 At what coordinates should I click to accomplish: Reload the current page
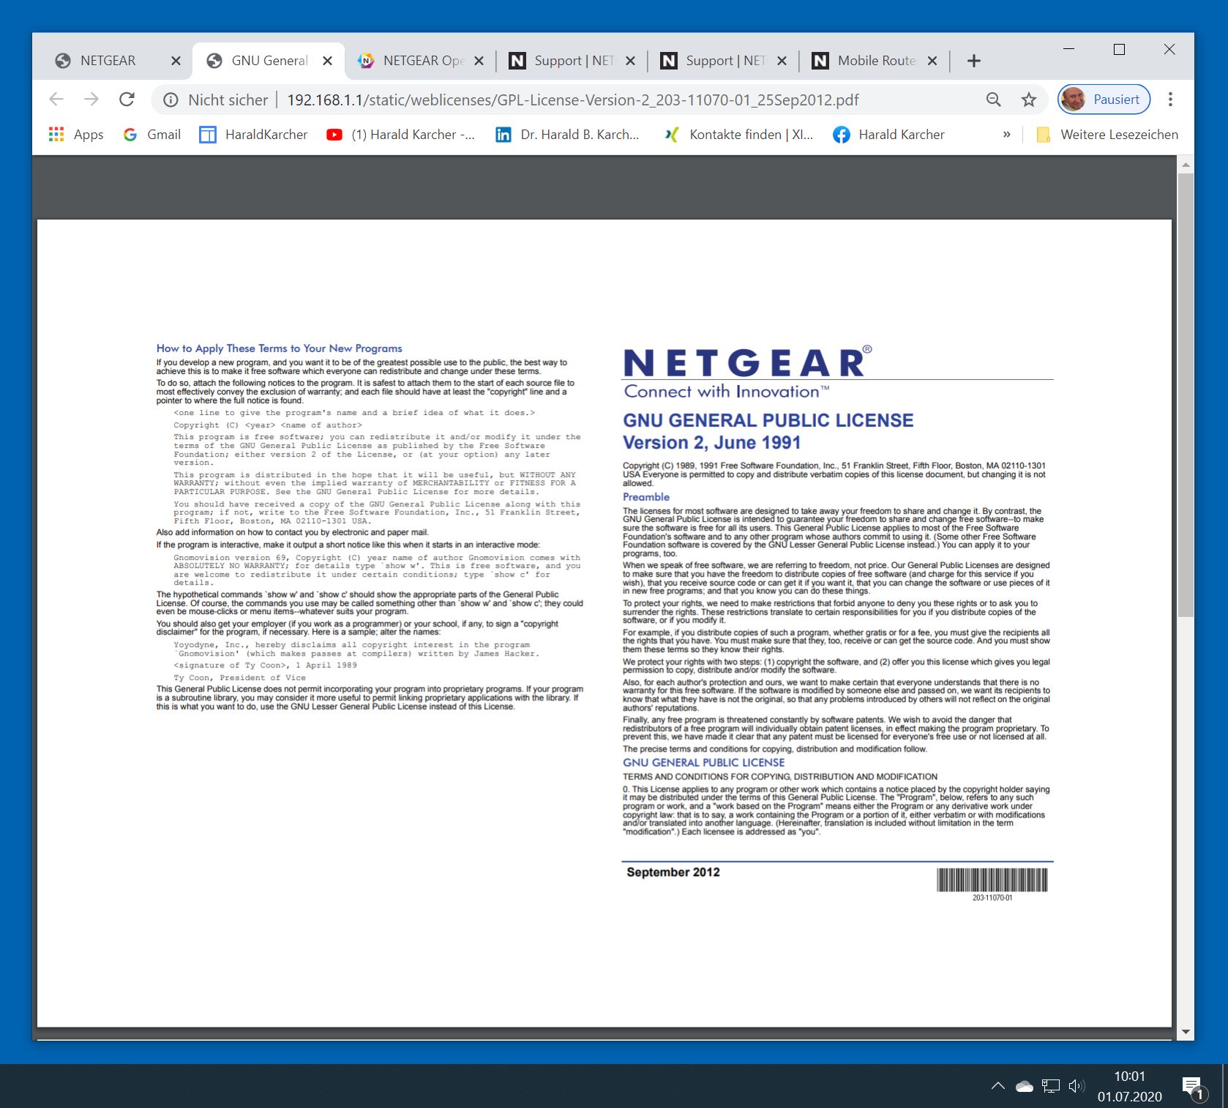(127, 100)
